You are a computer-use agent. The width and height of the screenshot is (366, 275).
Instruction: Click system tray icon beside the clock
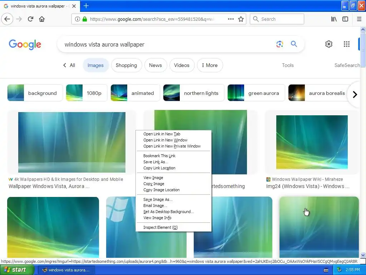pos(340,270)
